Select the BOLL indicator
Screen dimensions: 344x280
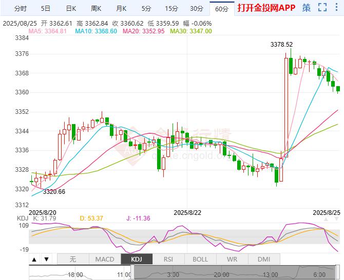tap(200, 259)
